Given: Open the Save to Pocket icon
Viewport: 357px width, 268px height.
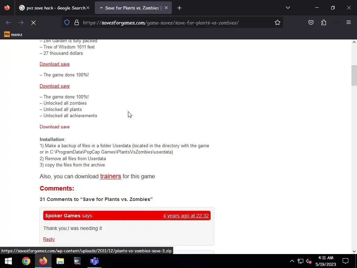Looking at the screenshot, I should click(311, 23).
